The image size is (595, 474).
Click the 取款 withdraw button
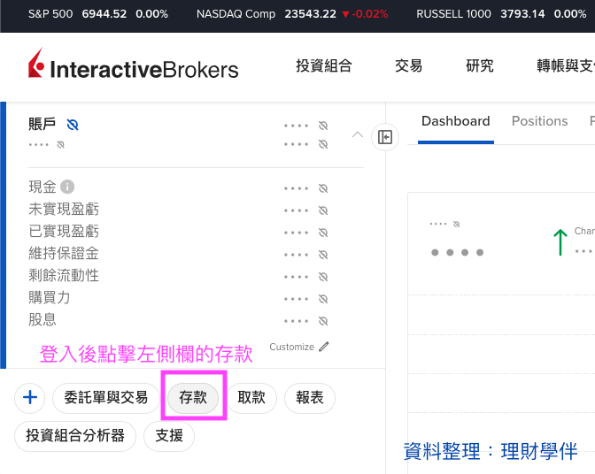click(251, 398)
